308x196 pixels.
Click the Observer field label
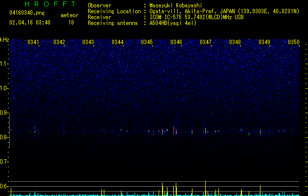pos(99,5)
